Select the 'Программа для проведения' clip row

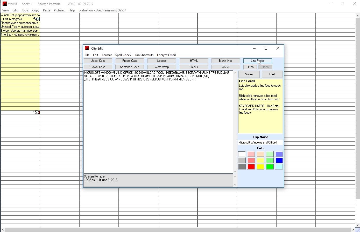20,23
